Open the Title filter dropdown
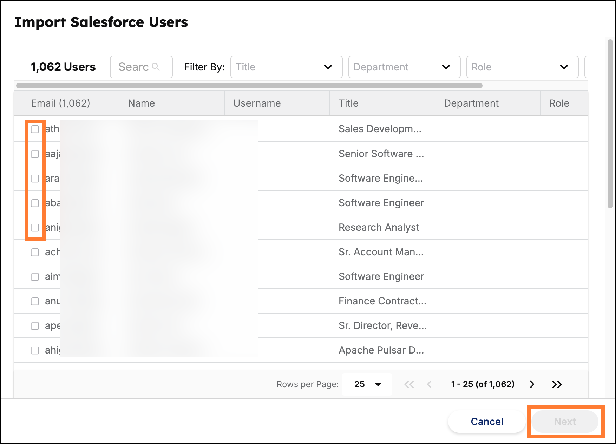This screenshot has height=444, width=616. pyautogui.click(x=286, y=67)
